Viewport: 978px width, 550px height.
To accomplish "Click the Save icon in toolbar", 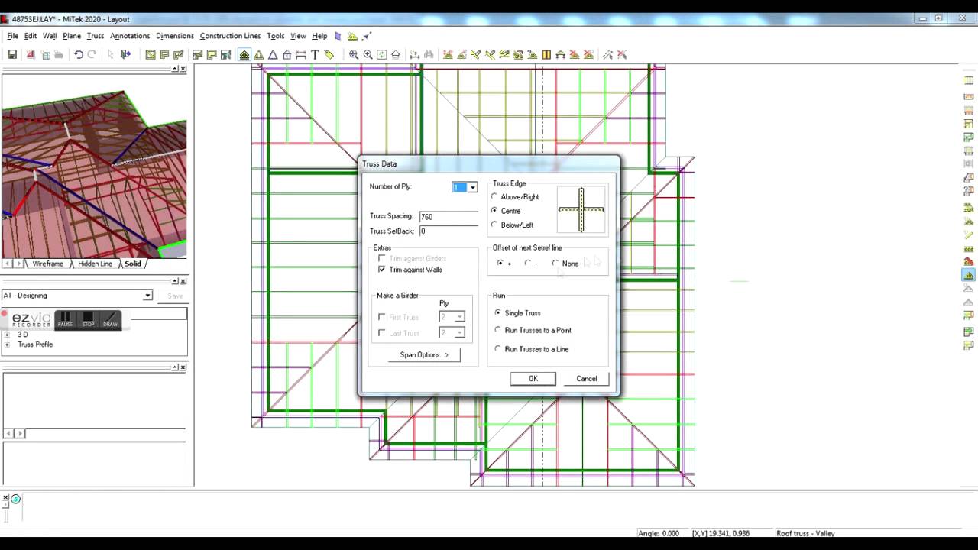I will tap(12, 55).
